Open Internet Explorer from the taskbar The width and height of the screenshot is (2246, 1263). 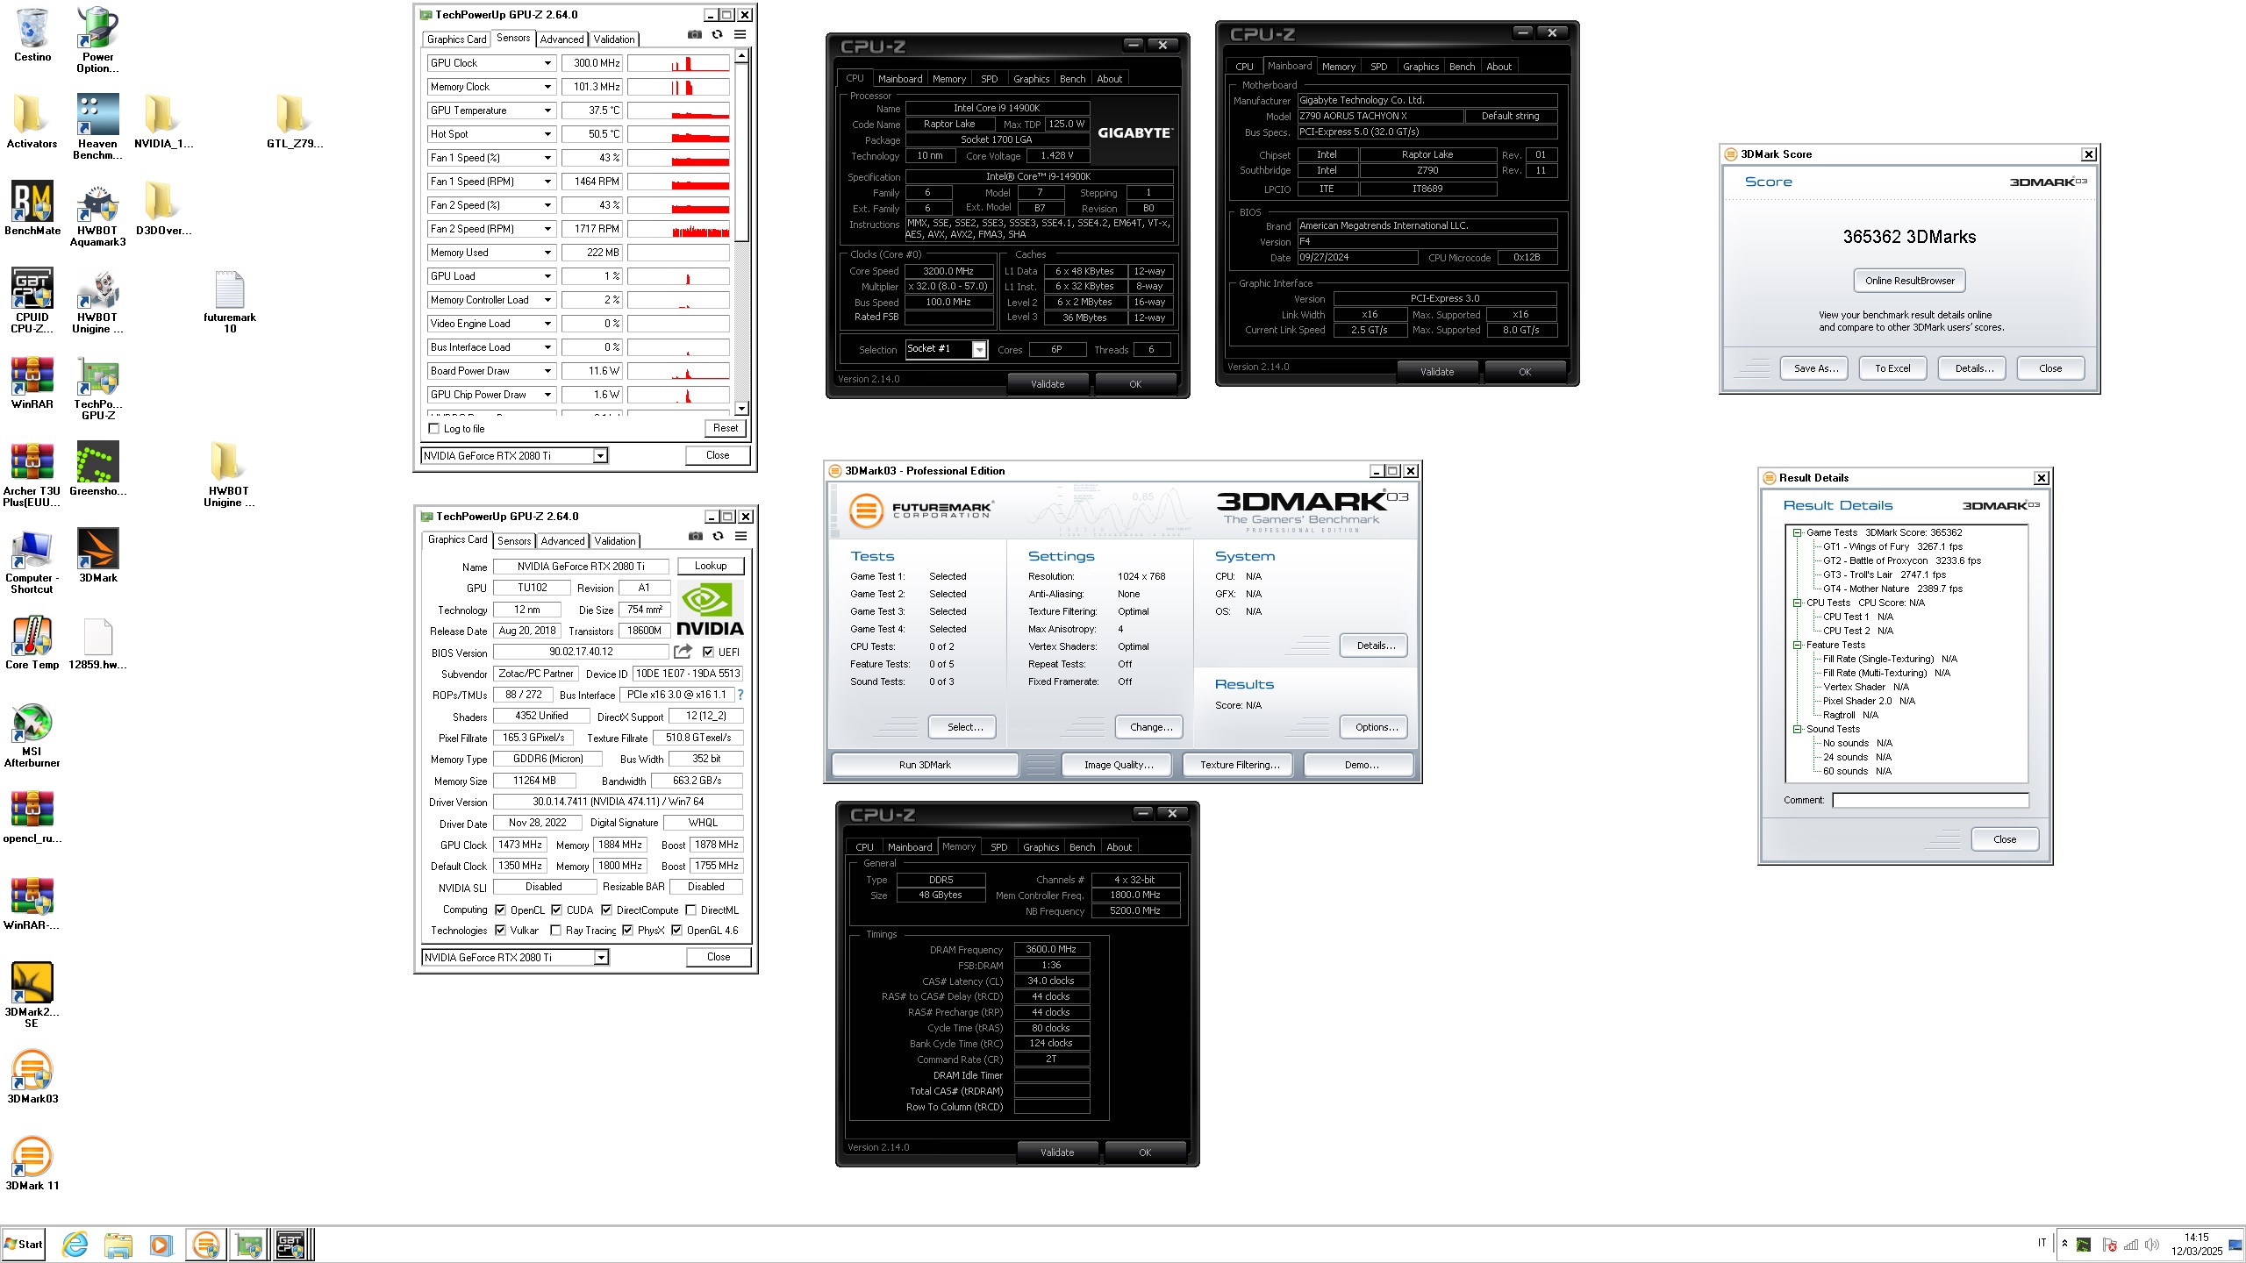click(75, 1244)
